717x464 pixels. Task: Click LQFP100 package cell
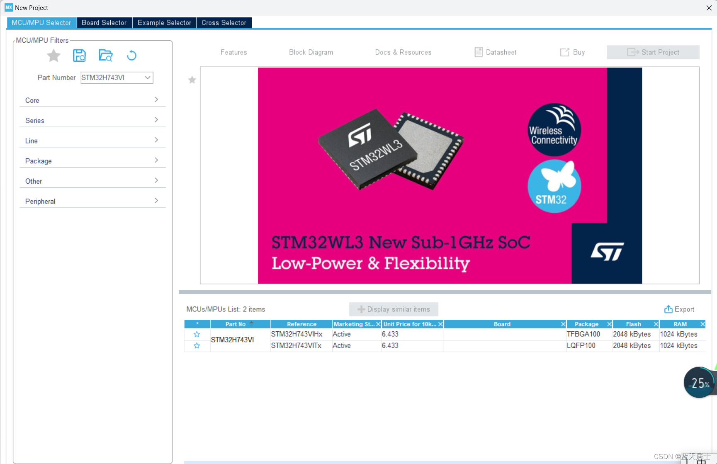pyautogui.click(x=589, y=345)
